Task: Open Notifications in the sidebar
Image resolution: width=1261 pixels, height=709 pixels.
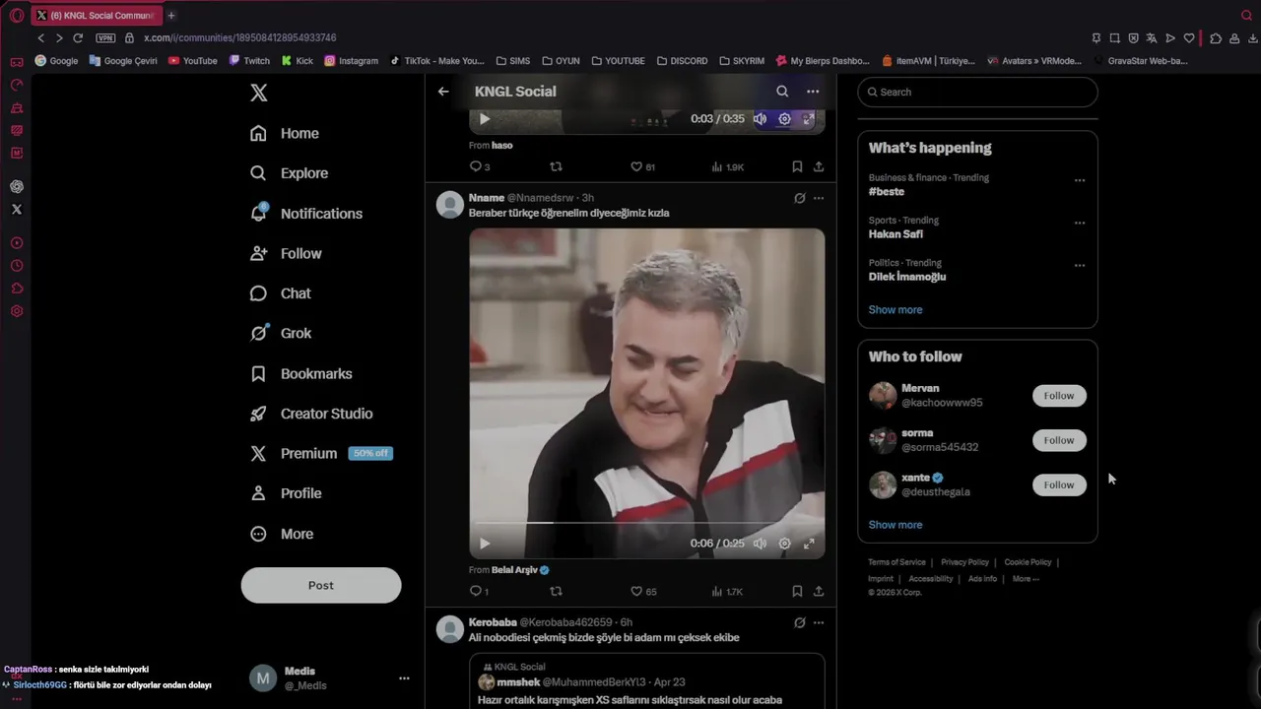Action: click(x=306, y=213)
